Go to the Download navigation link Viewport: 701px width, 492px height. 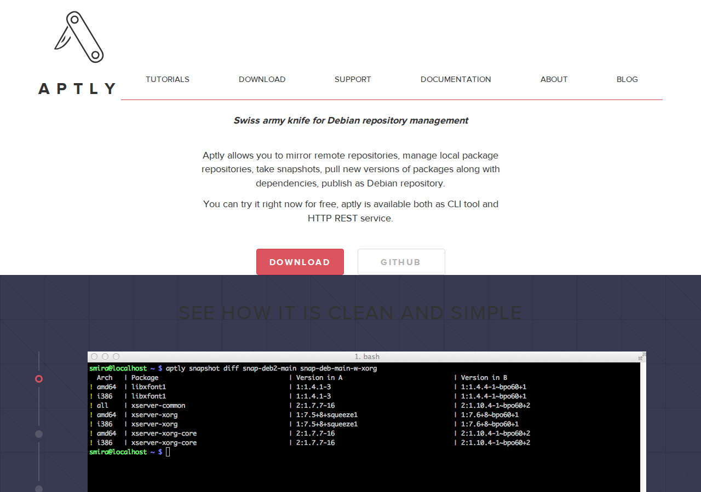click(x=262, y=79)
